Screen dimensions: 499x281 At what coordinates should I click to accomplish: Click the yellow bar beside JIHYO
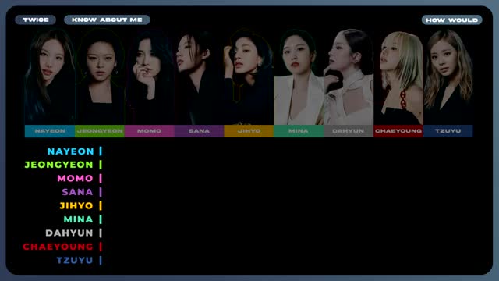(x=101, y=206)
